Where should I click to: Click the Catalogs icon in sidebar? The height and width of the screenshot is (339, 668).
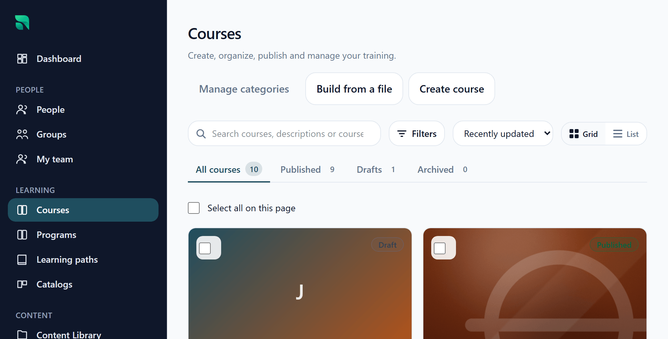coord(22,284)
